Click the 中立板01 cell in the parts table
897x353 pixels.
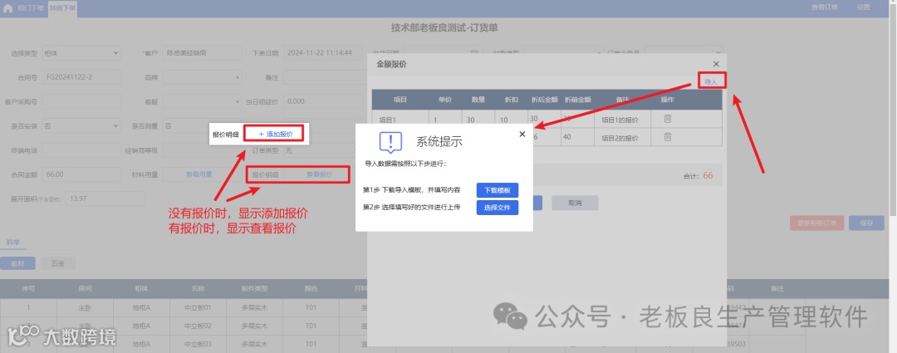pos(198,308)
